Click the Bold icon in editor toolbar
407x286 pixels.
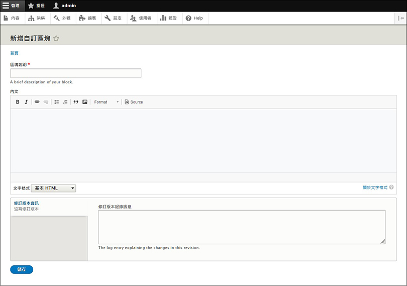click(x=18, y=102)
